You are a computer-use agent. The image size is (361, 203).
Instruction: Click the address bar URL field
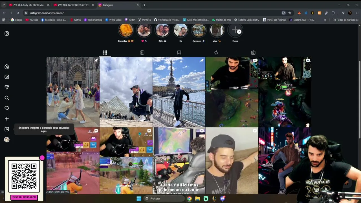click(x=152, y=13)
